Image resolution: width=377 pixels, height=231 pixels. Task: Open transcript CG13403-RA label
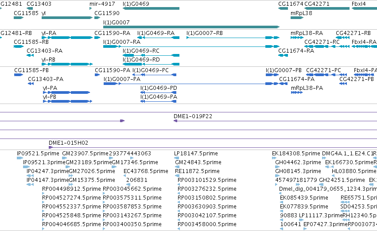point(44,50)
